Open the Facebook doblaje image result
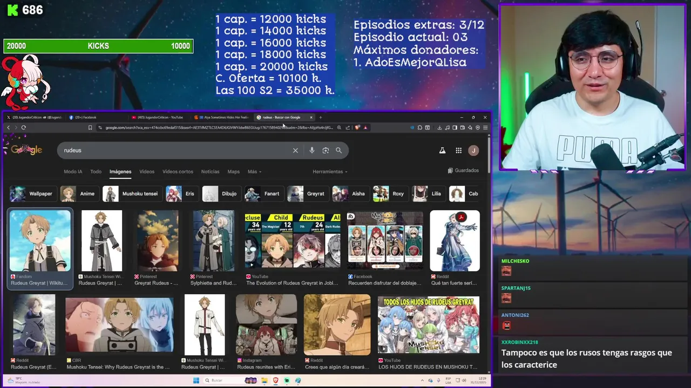Image resolution: width=691 pixels, height=388 pixels. click(384, 241)
